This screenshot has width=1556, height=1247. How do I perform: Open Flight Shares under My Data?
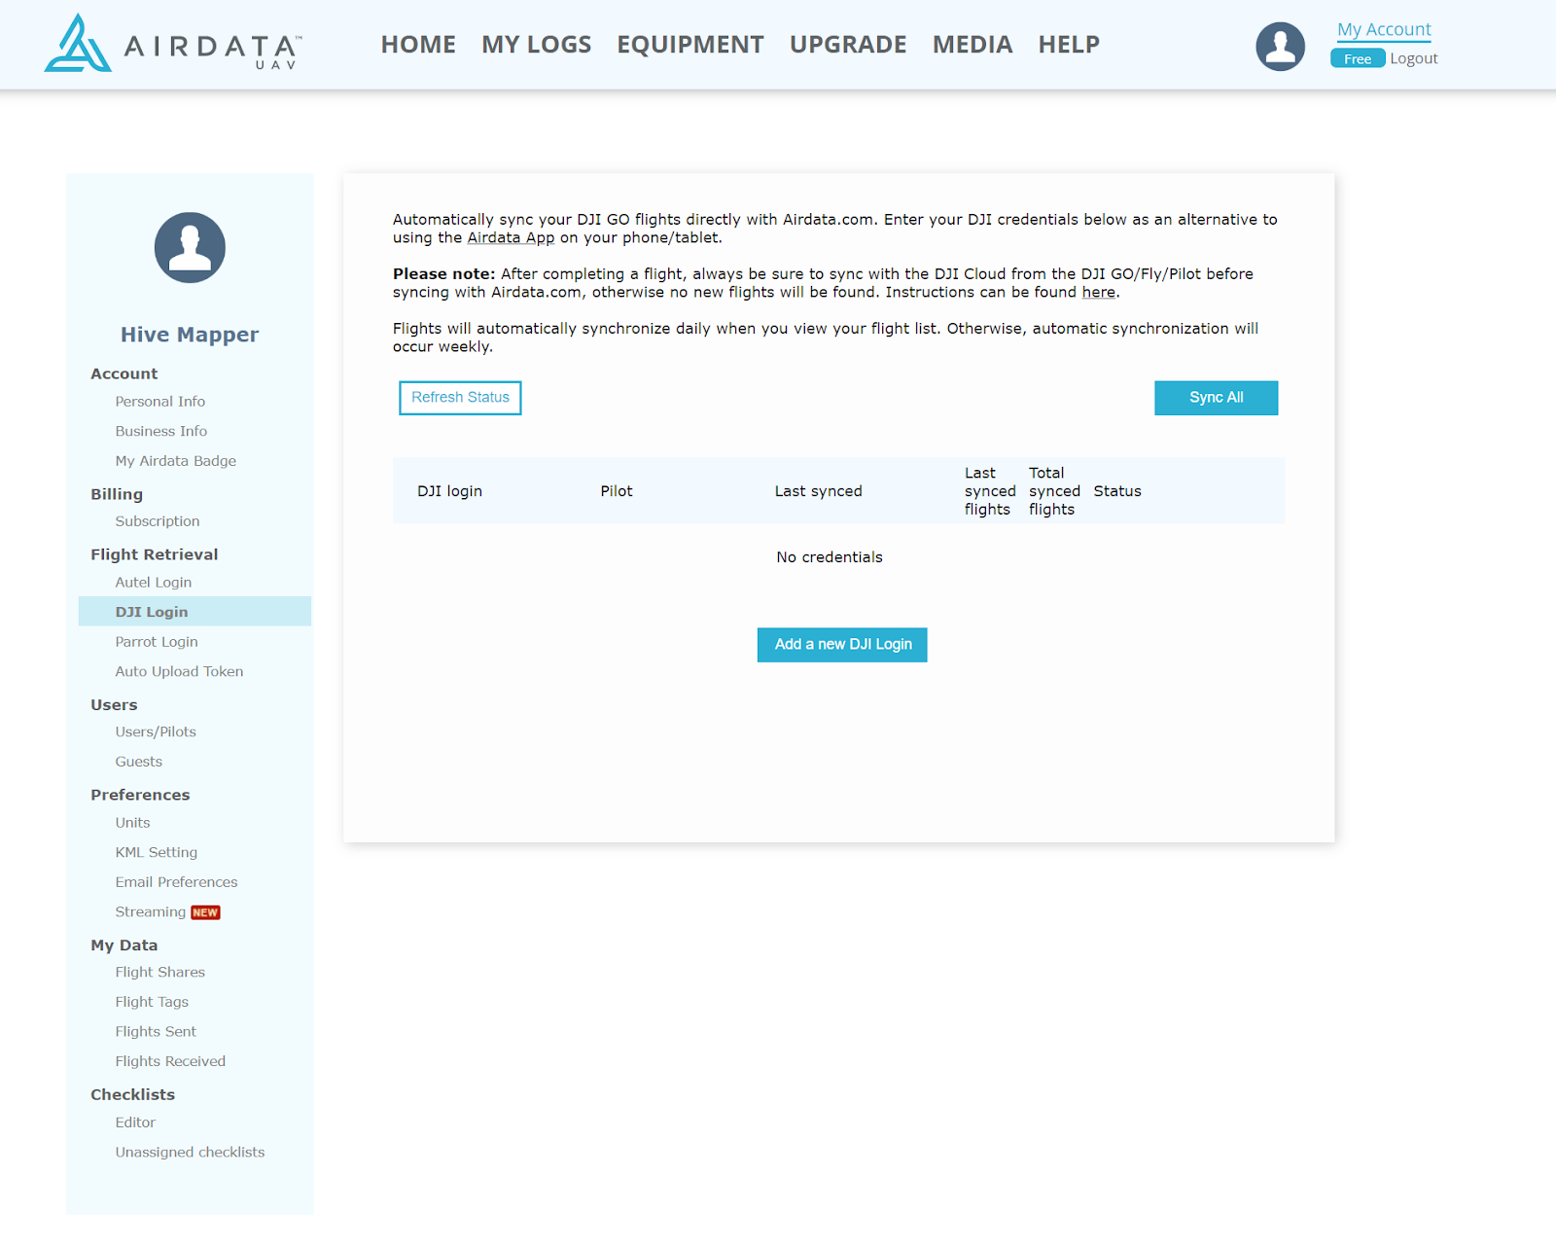(160, 973)
